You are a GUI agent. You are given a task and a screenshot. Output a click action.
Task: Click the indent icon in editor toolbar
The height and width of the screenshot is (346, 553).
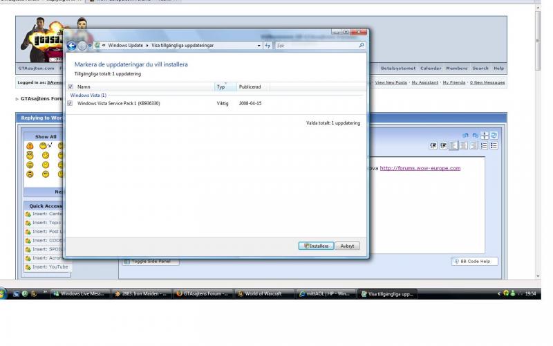point(443,146)
